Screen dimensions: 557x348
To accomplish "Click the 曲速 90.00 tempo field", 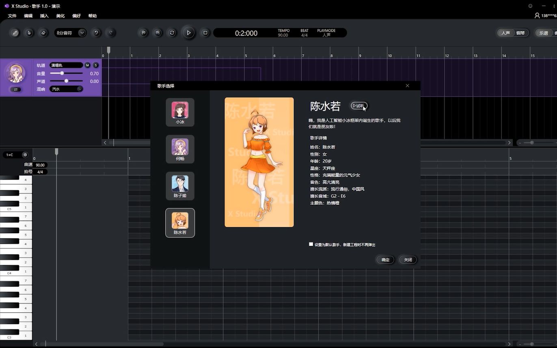I will pos(40,165).
